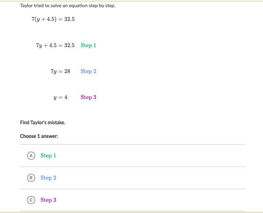Choose the blue Step 2 answer label
Screen dimensions: 263x213
coord(48,178)
